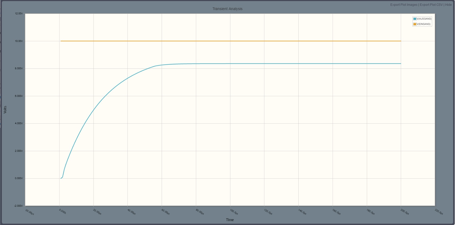Click the 120.0µs x-axis tick label
455x225 pixels.
(268, 212)
